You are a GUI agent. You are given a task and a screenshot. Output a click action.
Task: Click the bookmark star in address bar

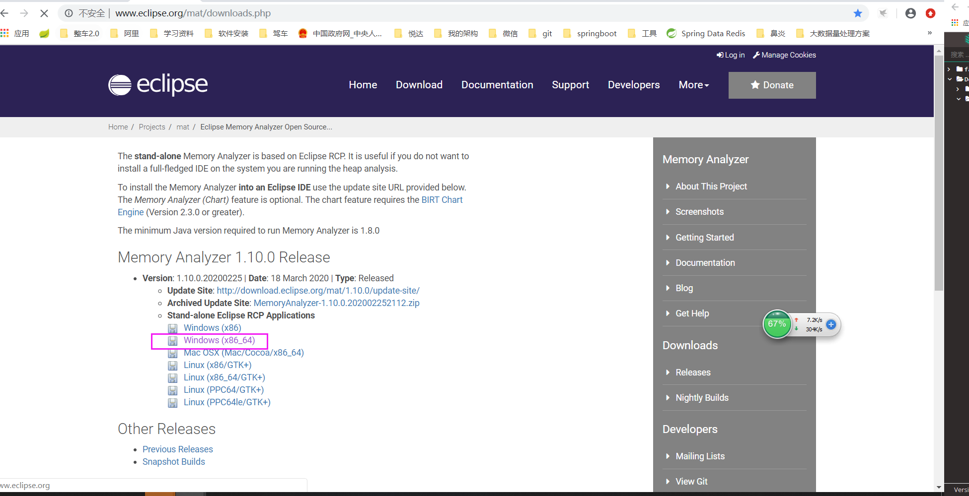858,13
